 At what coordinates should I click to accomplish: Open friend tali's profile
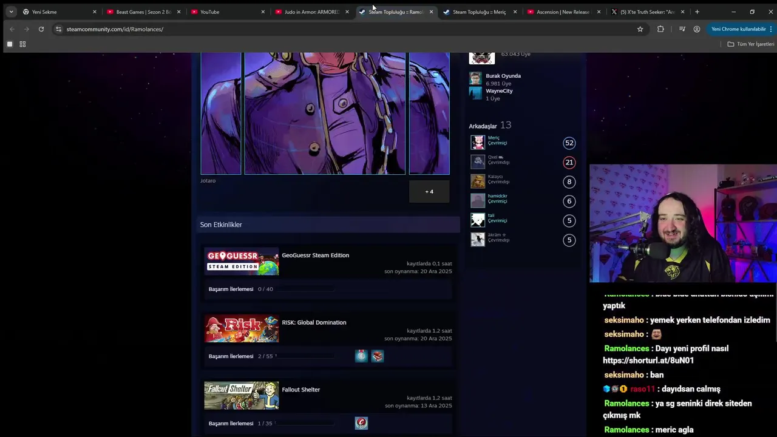click(x=491, y=215)
